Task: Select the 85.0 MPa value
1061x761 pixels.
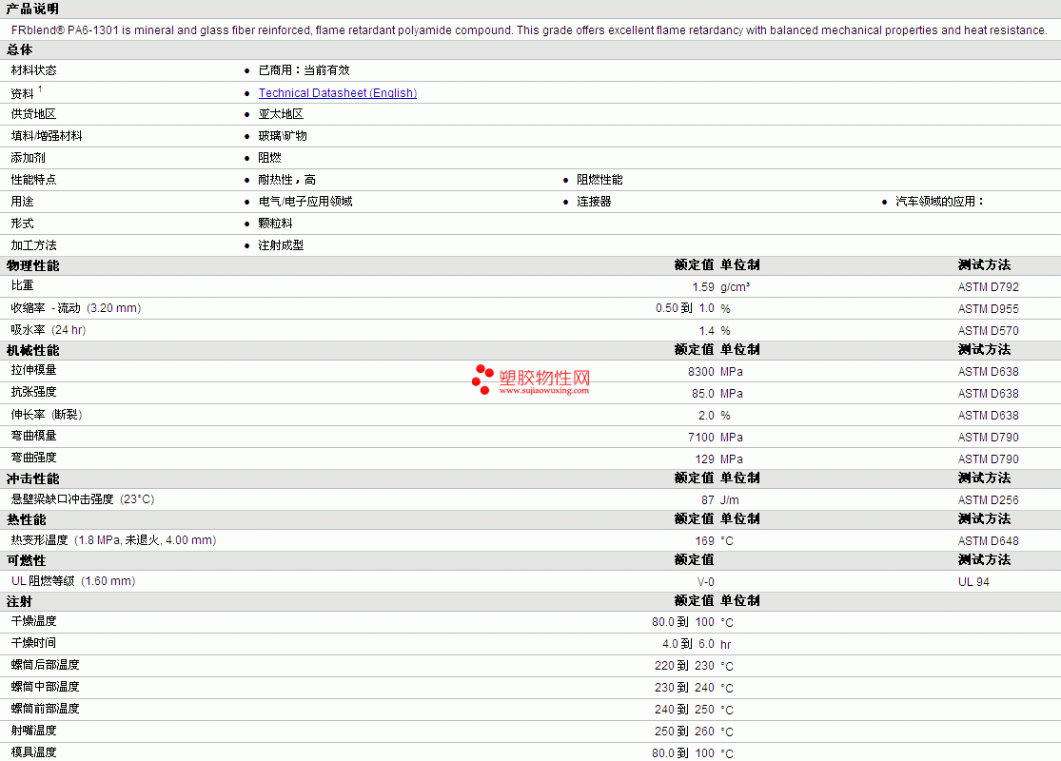Action: [717, 394]
